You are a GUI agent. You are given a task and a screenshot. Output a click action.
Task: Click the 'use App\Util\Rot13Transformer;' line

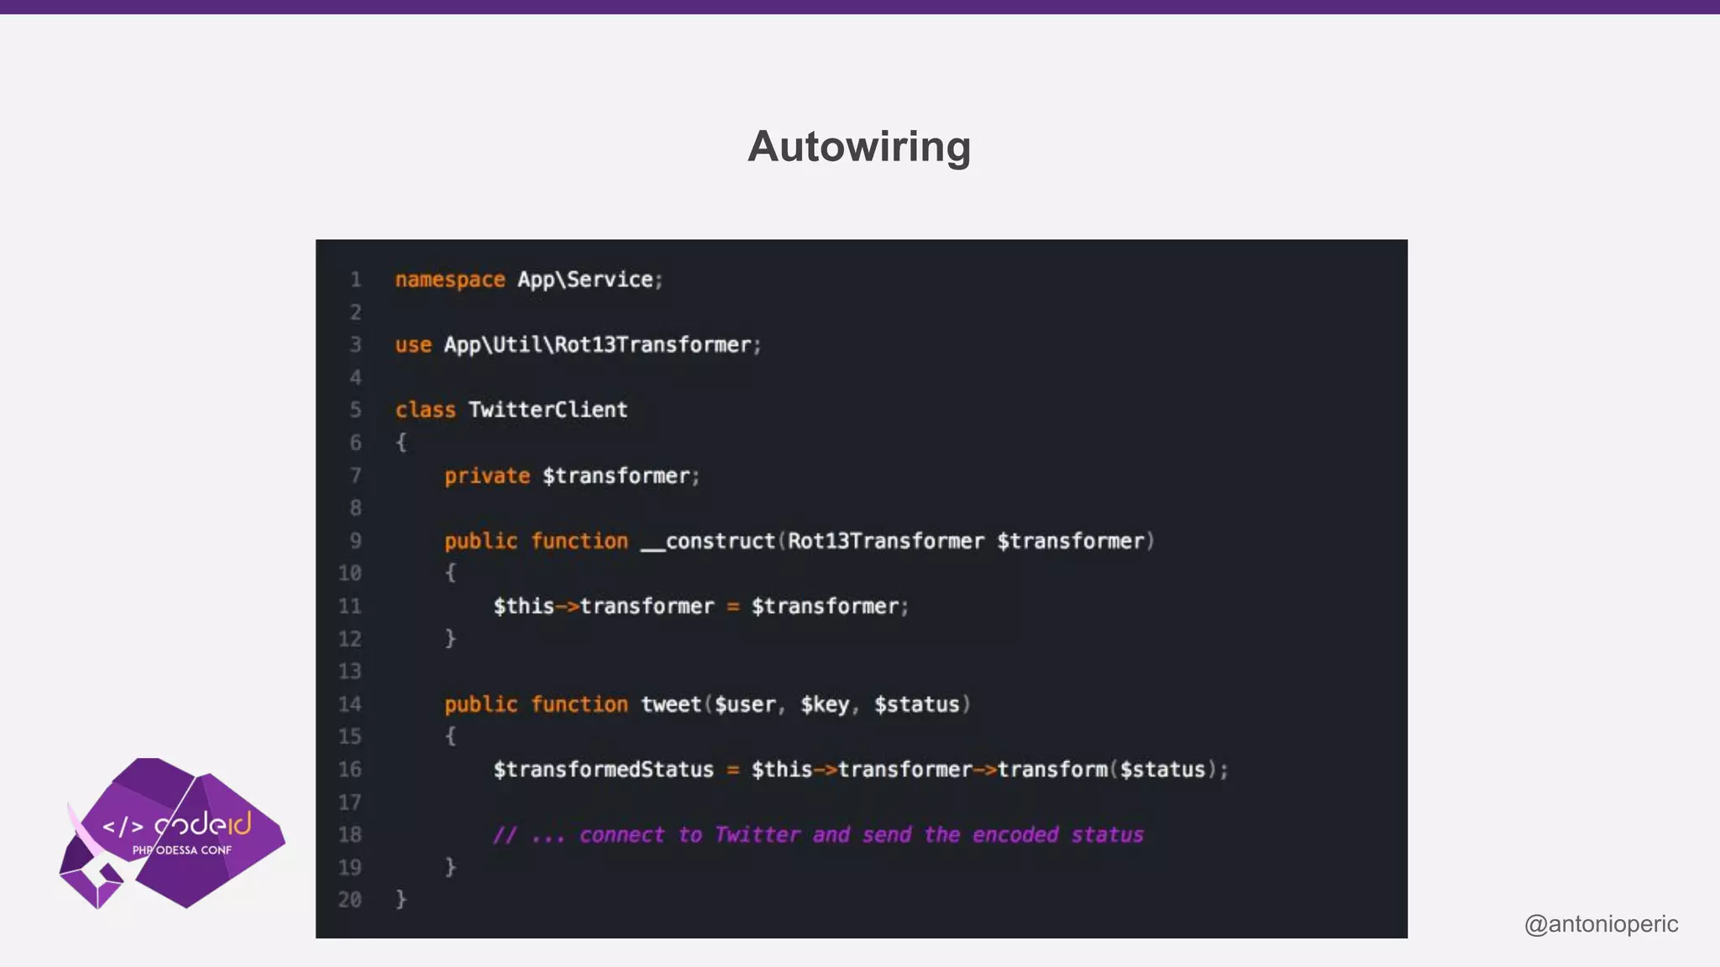(x=578, y=345)
